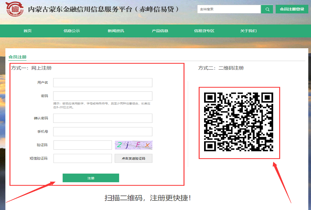Select the 会员注册 tab heading
The height and width of the screenshot is (210, 311).
click(17, 57)
